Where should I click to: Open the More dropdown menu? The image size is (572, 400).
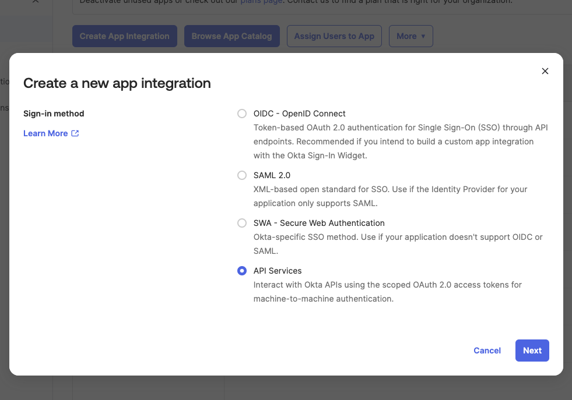[411, 36]
